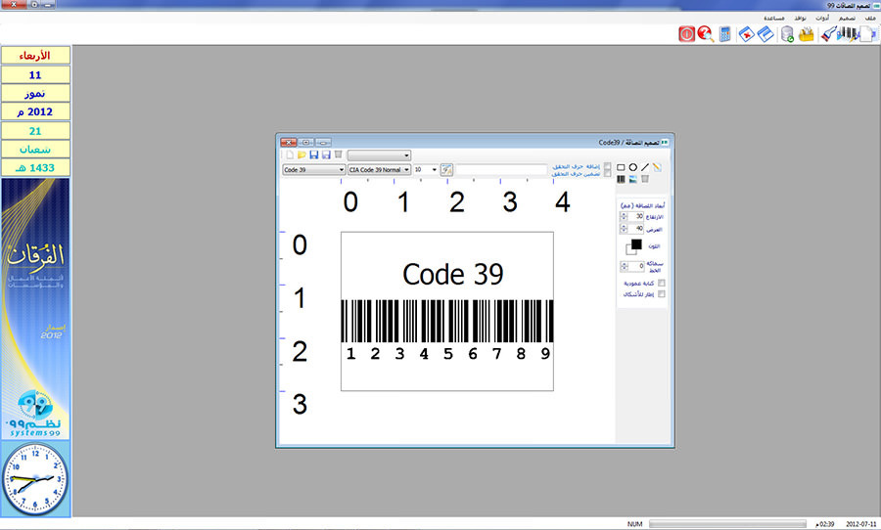Insert a picture element tool icon

tap(633, 179)
